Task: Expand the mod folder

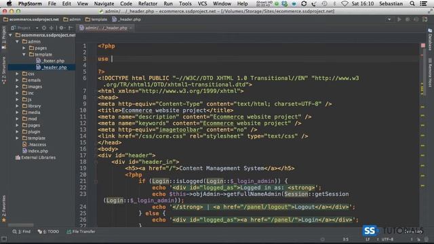Action: coord(17,119)
